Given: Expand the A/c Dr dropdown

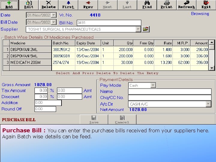Looking at the screenshot, I should click(x=208, y=104).
